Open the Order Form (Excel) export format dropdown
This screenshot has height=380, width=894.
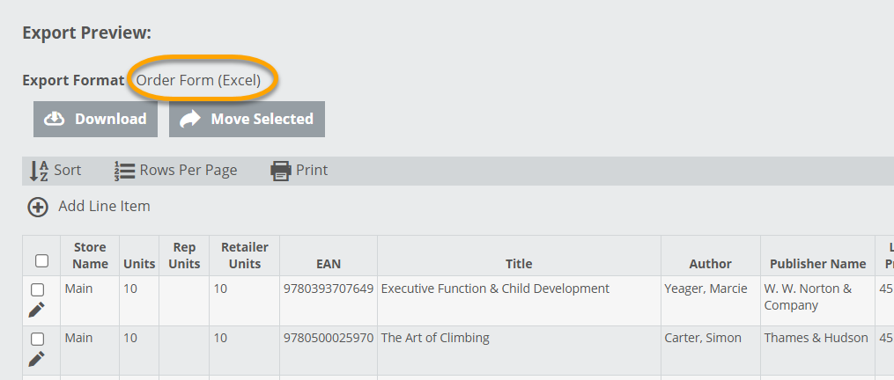pyautogui.click(x=198, y=80)
